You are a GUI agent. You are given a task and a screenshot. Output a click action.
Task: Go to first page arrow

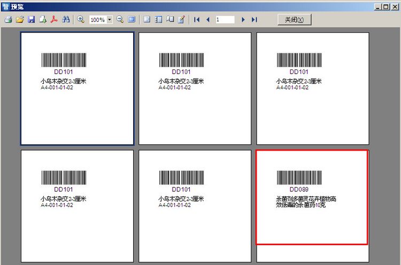pos(197,20)
